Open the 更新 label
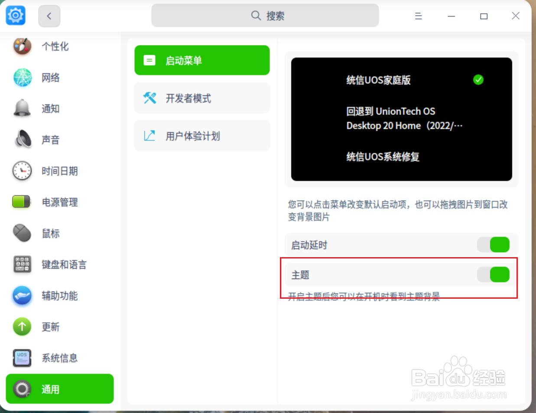The image size is (536, 413). point(51,327)
